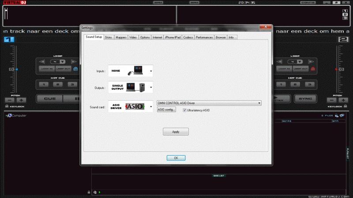The width and height of the screenshot is (353, 198).
Task: Open deck 2 loop length dropdown
Action: pyautogui.click(x=300, y=62)
